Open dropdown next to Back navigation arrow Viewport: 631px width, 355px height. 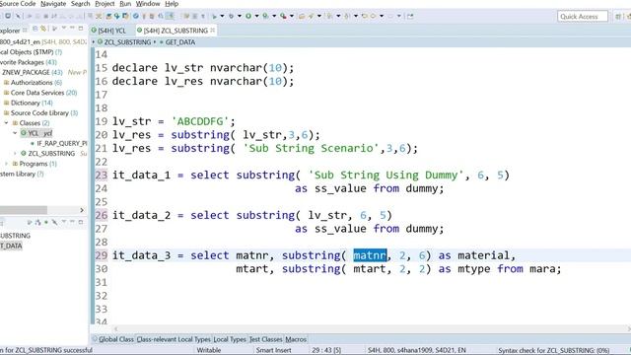click(382, 16)
